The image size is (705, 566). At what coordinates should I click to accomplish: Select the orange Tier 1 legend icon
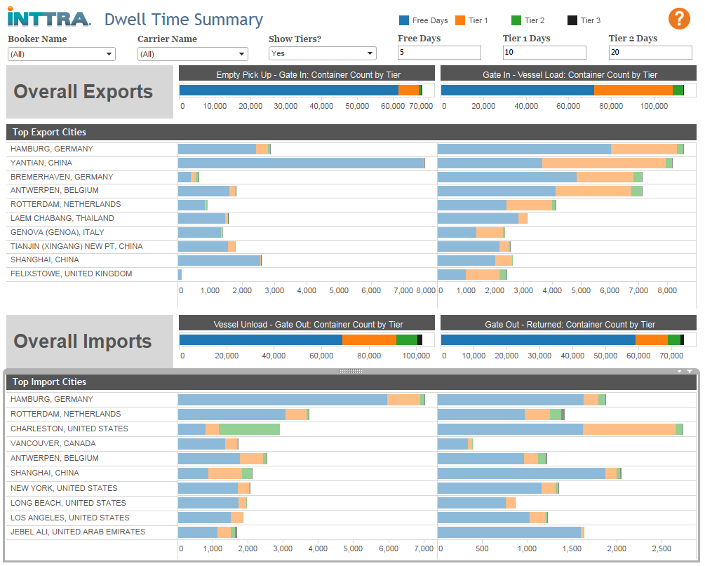[460, 20]
